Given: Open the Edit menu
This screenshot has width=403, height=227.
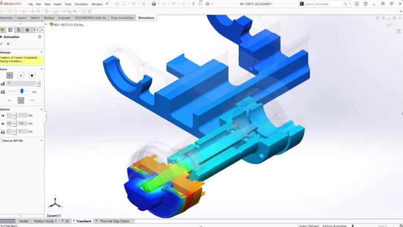Looking at the screenshot, I should pyautogui.click(x=39, y=4).
